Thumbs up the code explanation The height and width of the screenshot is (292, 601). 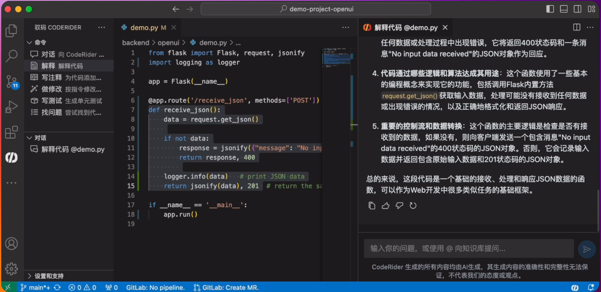point(385,206)
